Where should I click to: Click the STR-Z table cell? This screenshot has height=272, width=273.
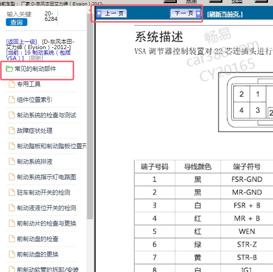(x=247, y=245)
